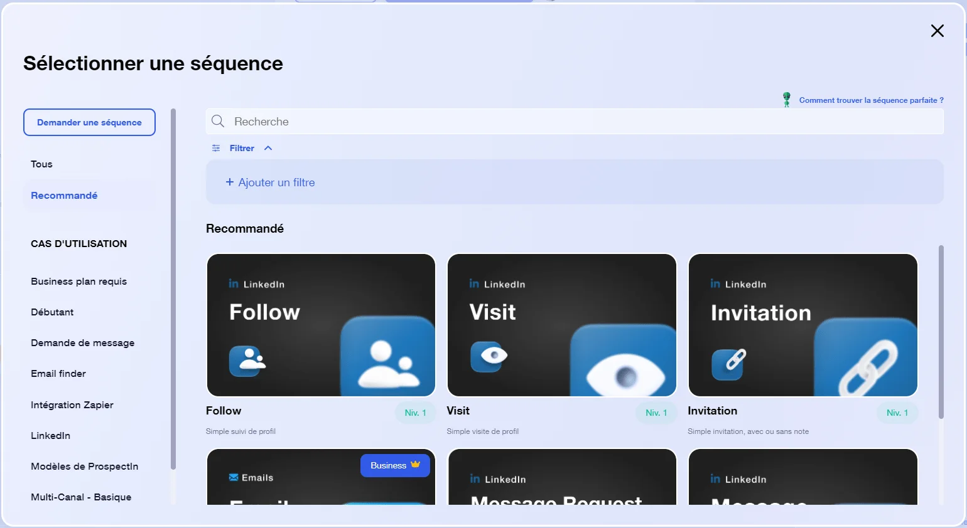This screenshot has width=967, height=528.
Task: Click large chain graphic on Invitation card
Action: [x=867, y=357]
